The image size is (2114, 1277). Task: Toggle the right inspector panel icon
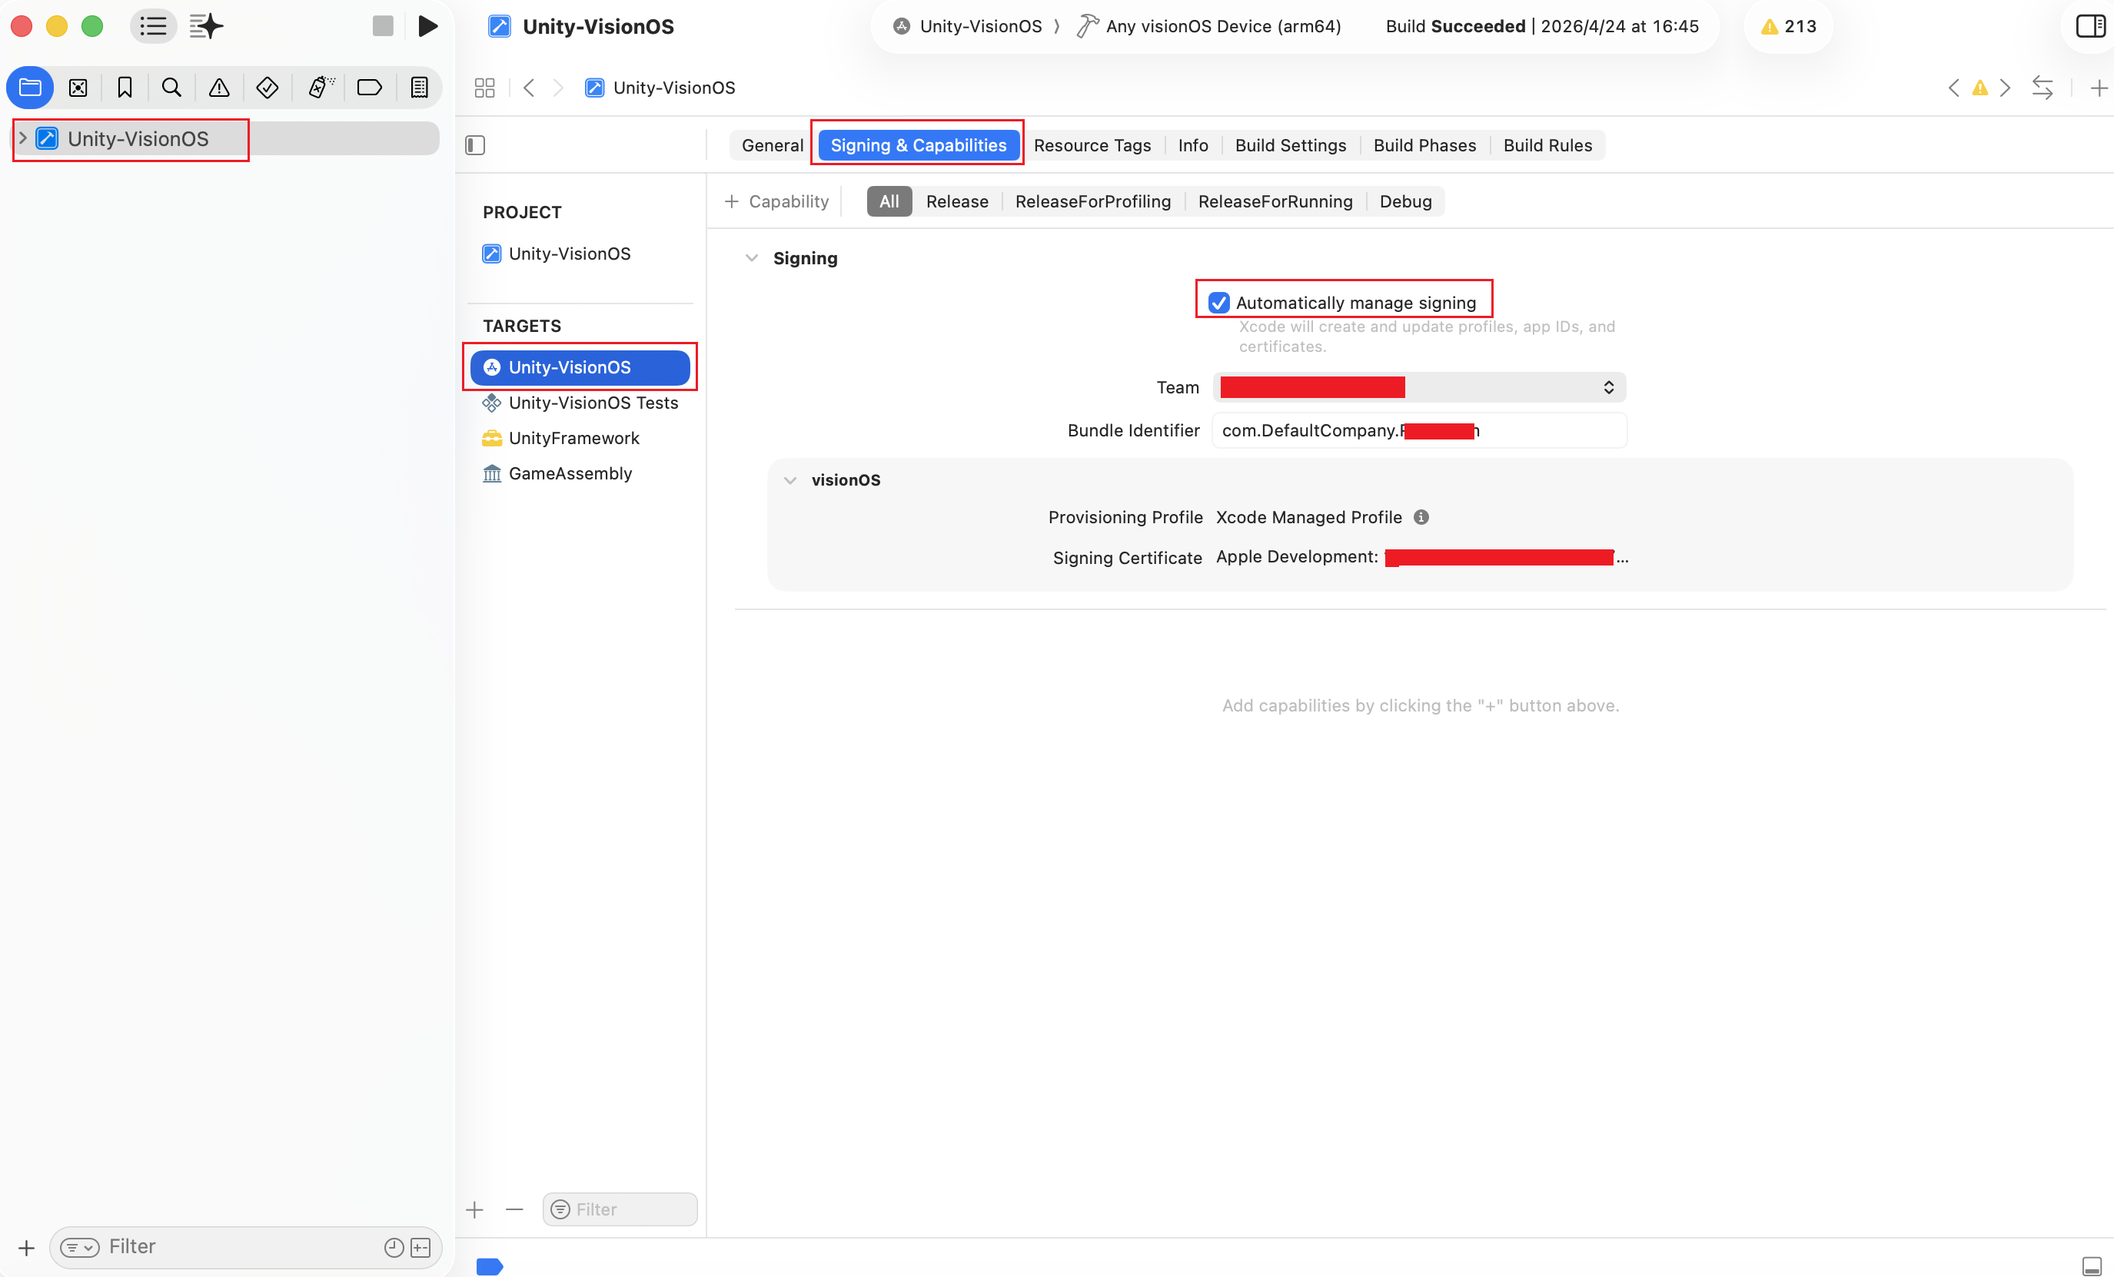click(2089, 25)
